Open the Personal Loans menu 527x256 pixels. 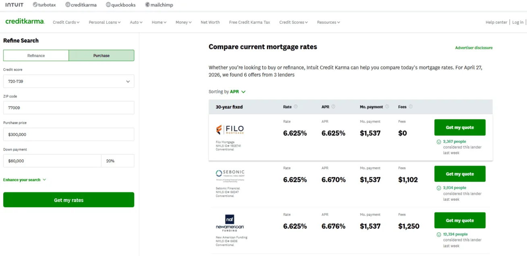(105, 23)
